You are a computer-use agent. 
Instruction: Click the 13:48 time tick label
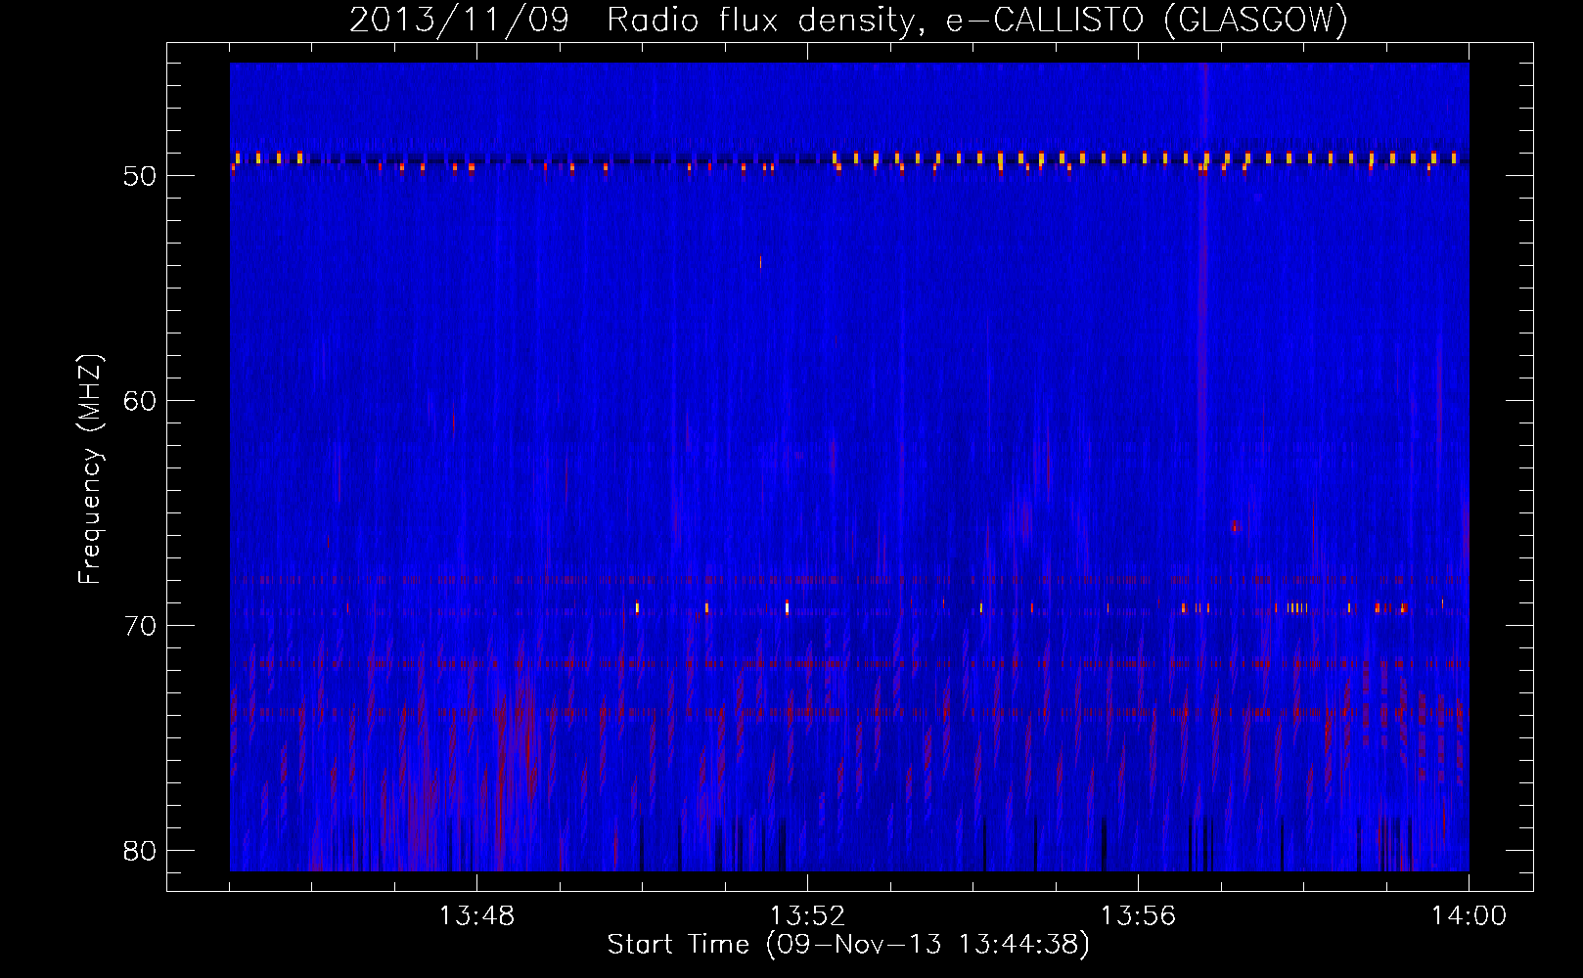[476, 916]
